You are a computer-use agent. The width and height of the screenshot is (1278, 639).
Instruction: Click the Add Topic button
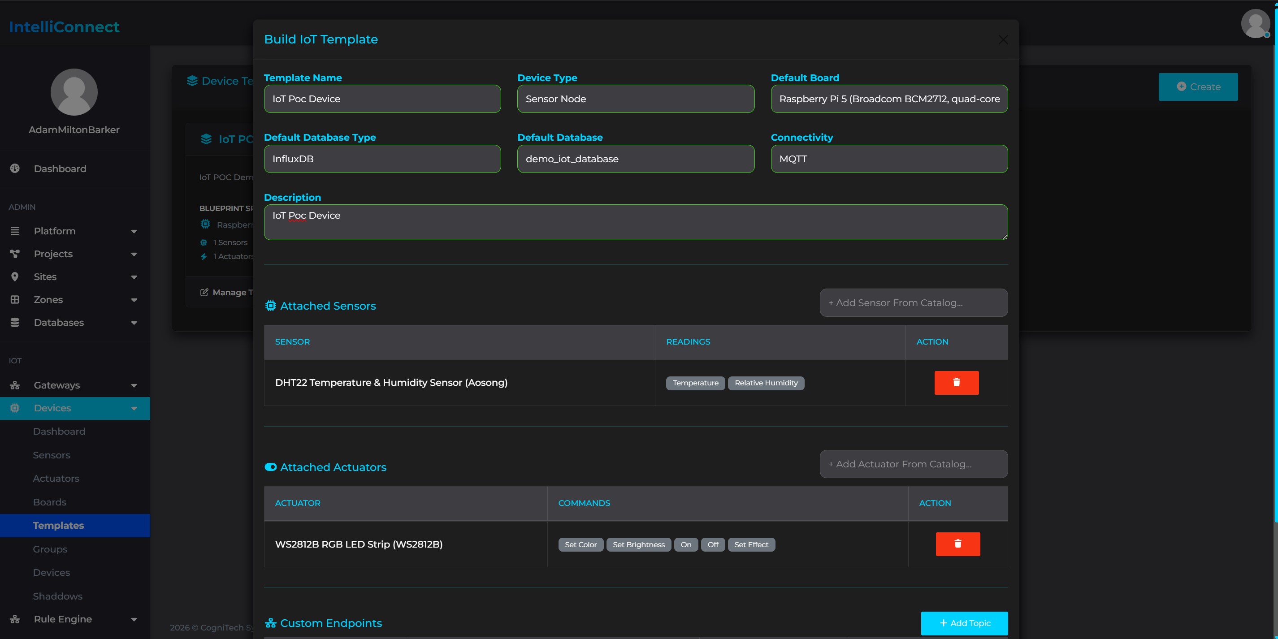(x=964, y=623)
